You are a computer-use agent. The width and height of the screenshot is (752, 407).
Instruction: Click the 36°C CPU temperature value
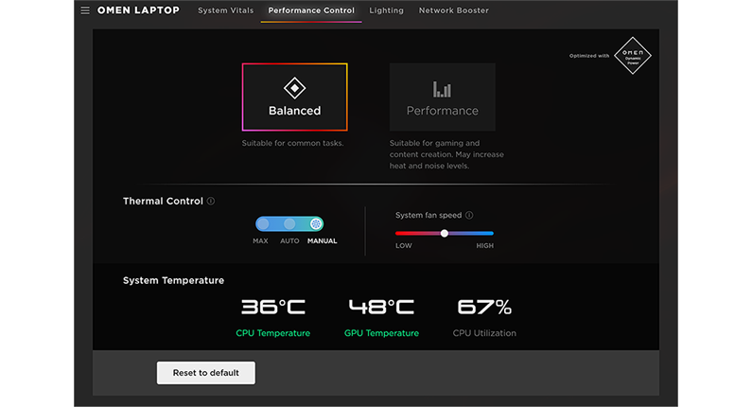[272, 307]
